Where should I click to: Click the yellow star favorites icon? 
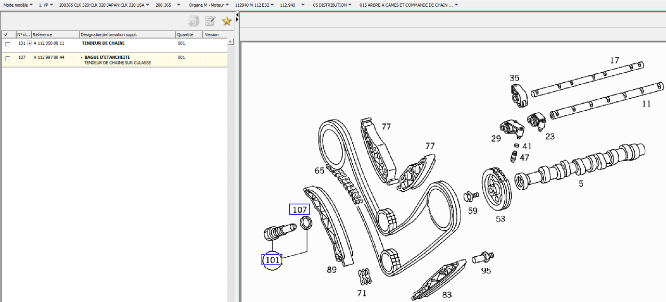[226, 21]
